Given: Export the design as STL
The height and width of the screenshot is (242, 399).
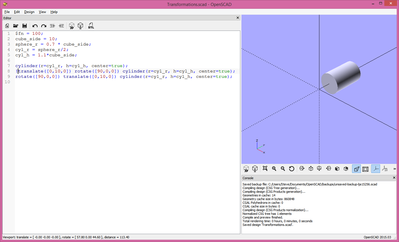Looking at the screenshot, I should coord(91,26).
